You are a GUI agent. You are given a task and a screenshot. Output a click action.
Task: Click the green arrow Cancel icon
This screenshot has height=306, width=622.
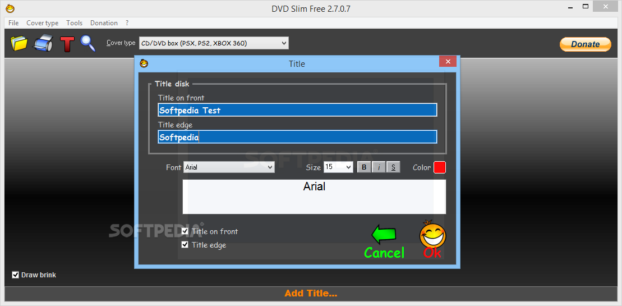tap(384, 234)
